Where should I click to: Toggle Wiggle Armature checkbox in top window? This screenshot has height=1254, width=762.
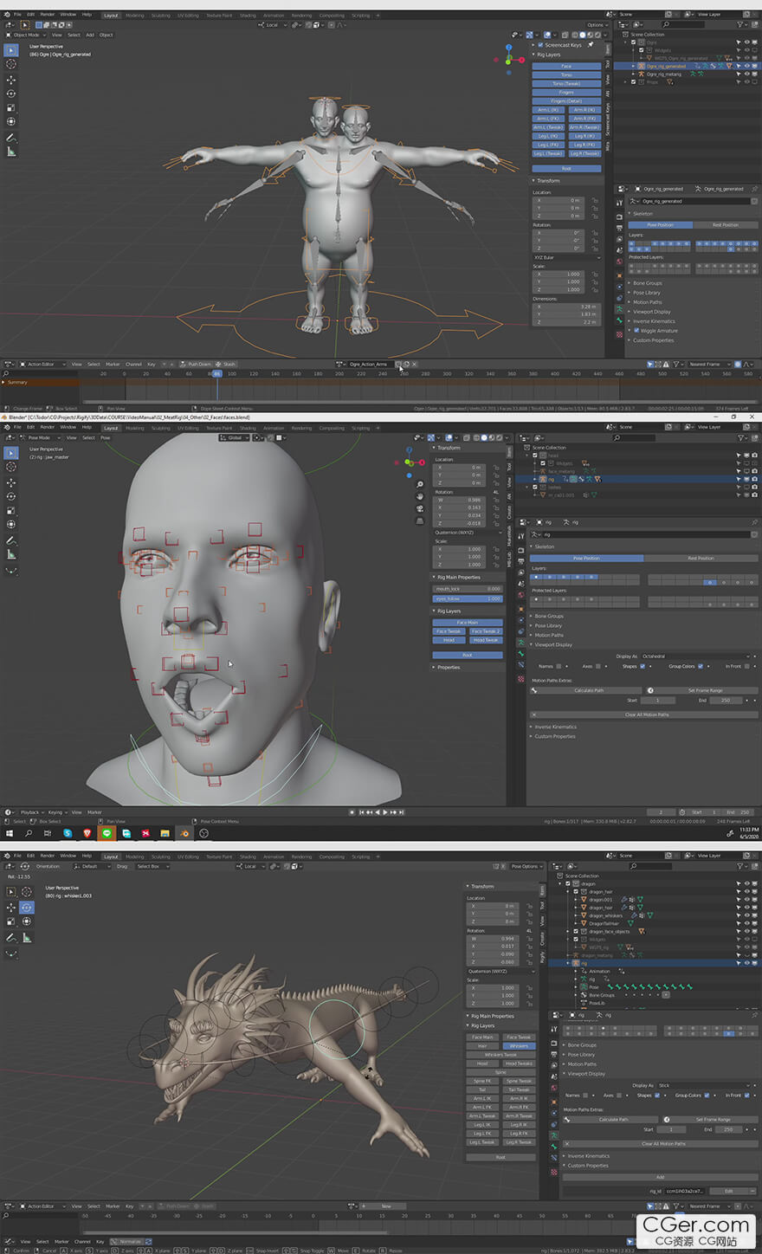point(637,331)
